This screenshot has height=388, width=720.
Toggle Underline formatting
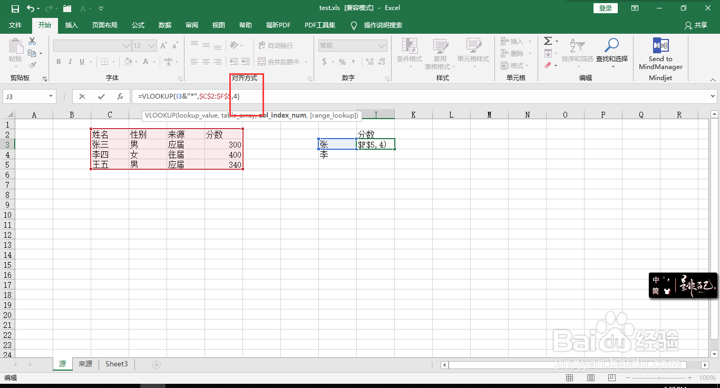82,62
